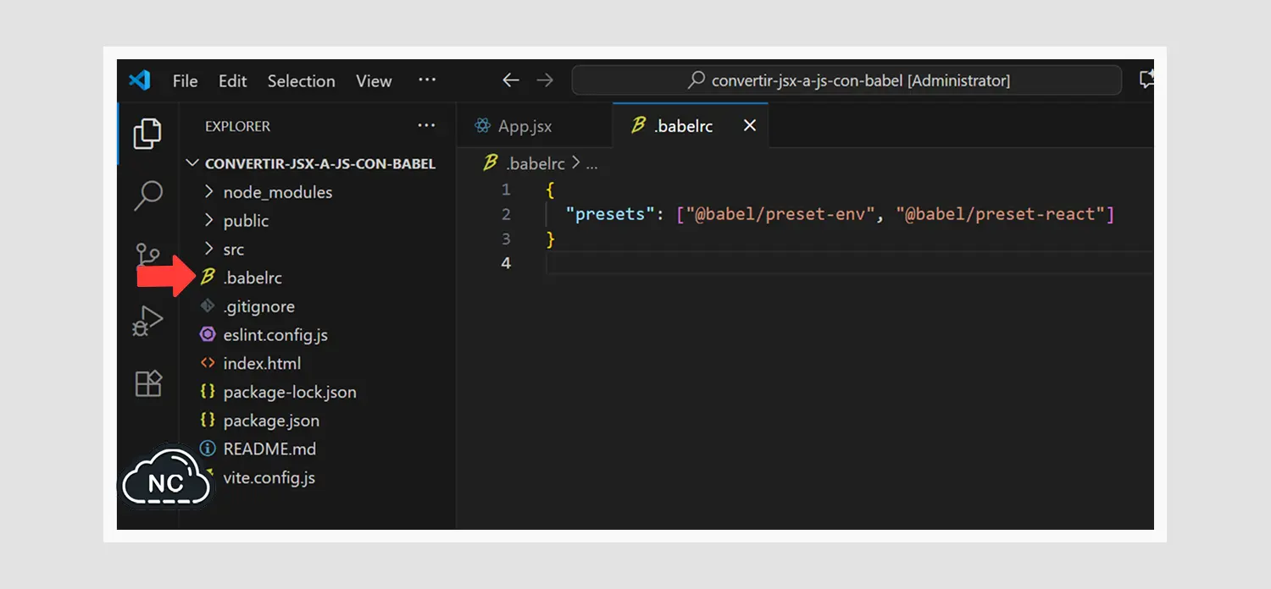
Task: Go back using the left arrow
Action: (x=510, y=80)
